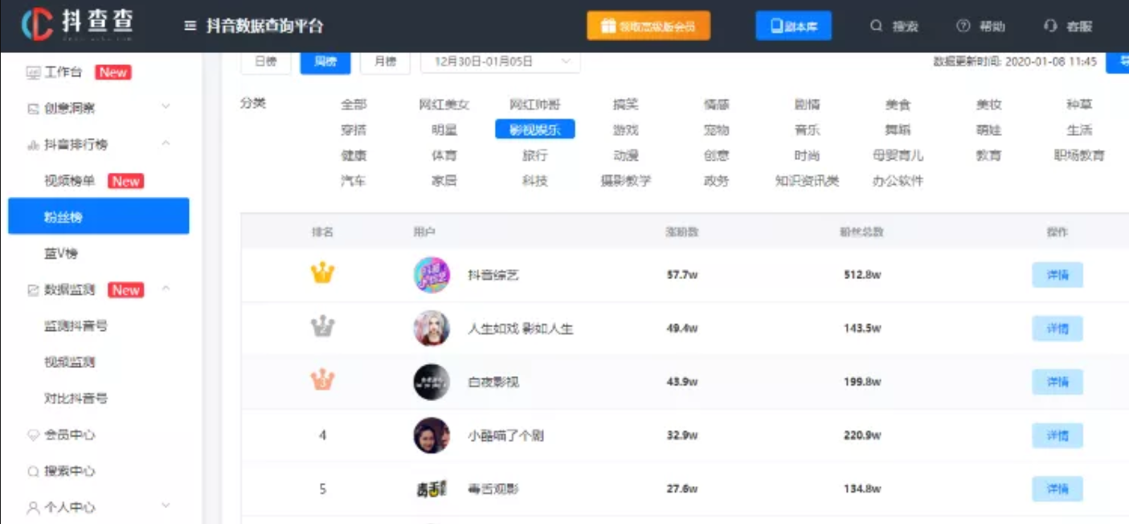Open 对比抖音号 in sidebar
Viewport: 1129px width, 524px height.
point(76,398)
